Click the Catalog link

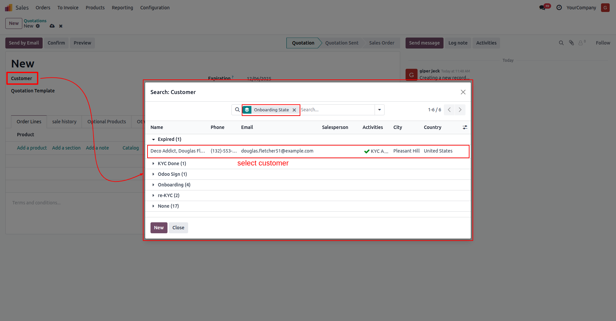click(131, 148)
